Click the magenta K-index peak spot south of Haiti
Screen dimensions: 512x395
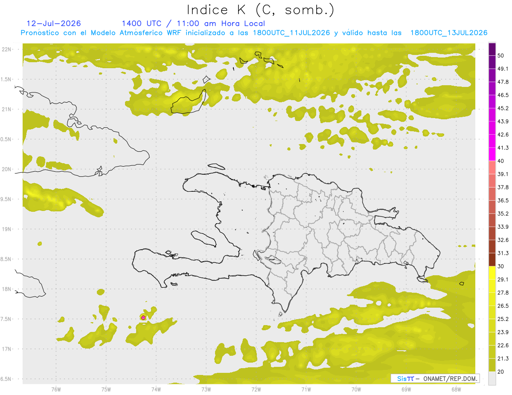coord(143,317)
